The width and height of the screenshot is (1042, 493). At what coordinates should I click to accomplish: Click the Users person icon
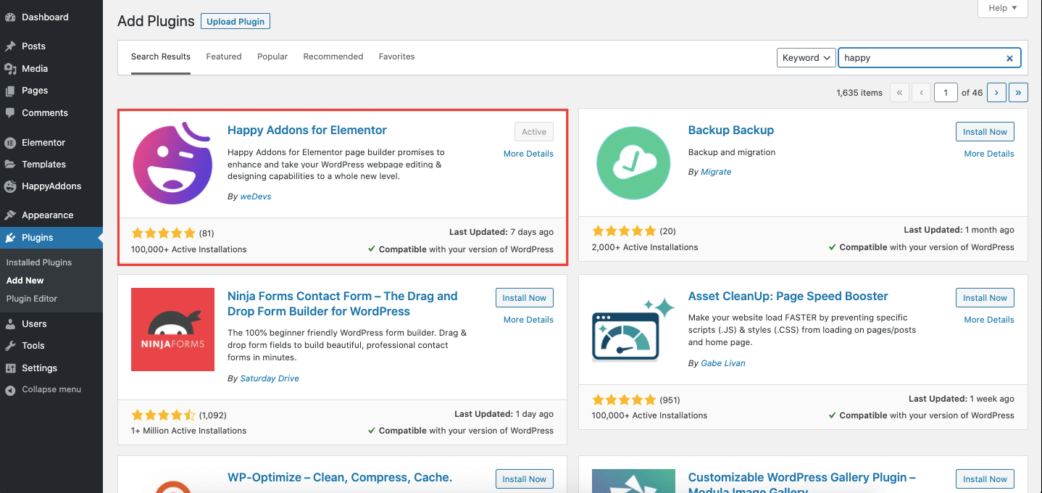pyautogui.click(x=10, y=324)
